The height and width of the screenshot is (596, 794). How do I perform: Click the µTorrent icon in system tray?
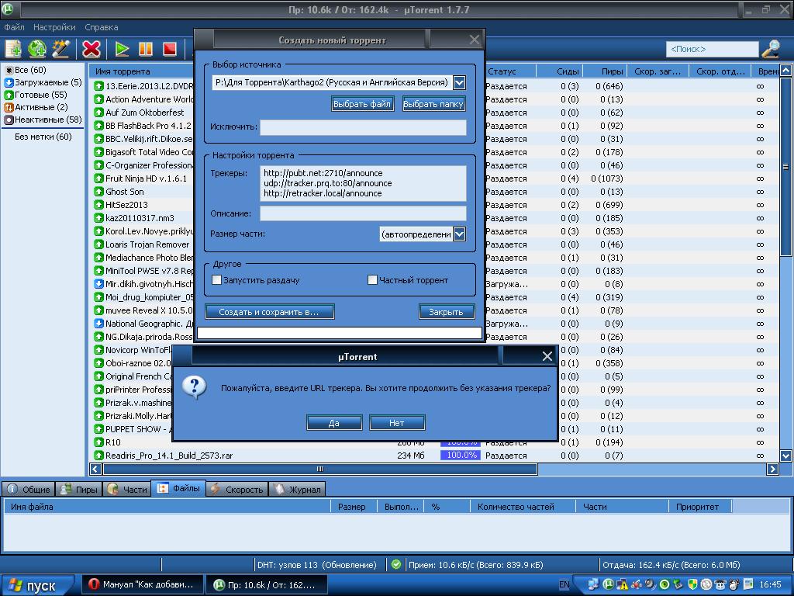[x=609, y=584]
